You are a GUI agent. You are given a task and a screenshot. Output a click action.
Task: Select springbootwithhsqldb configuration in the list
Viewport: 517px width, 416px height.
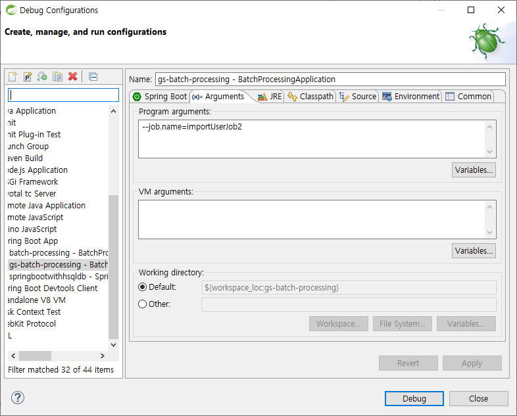pos(58,277)
